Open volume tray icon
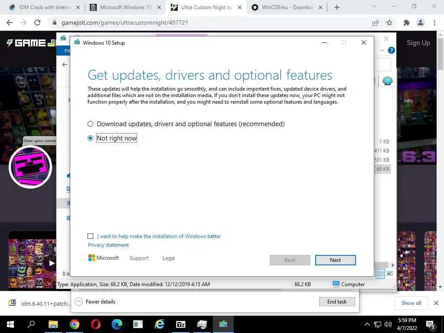 (388, 324)
